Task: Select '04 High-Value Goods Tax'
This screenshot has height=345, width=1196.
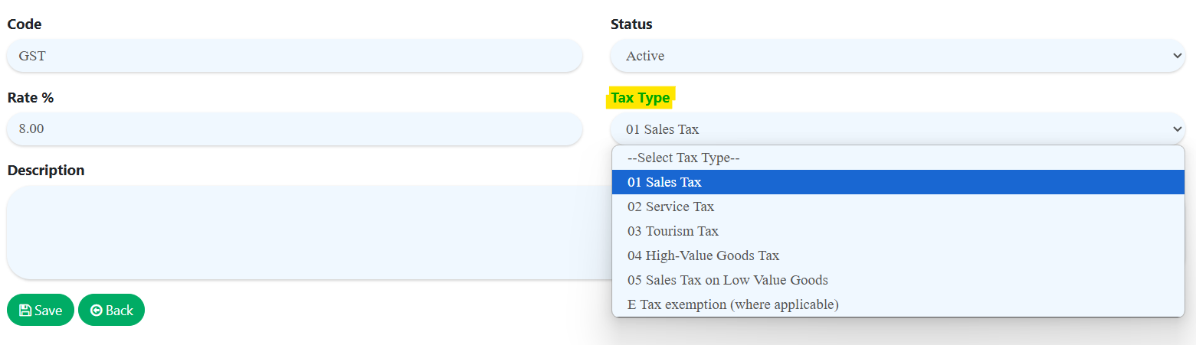Action: coord(898,255)
